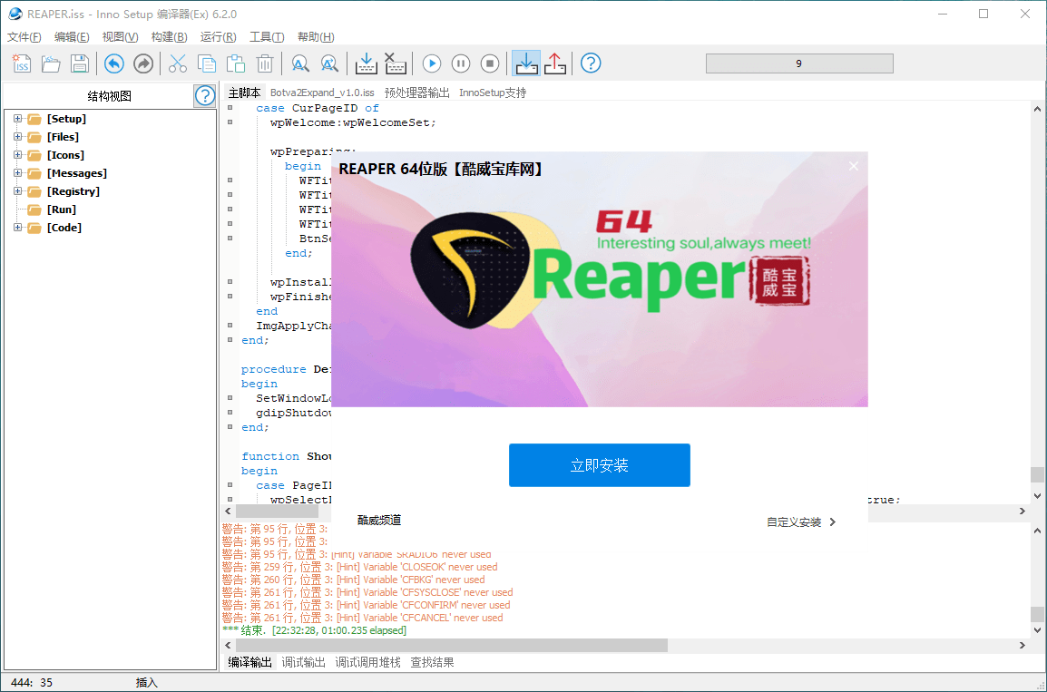Screen dimensions: 1047x692
Task: Click the CLOSEOK never used warning line
Action: [360, 567]
